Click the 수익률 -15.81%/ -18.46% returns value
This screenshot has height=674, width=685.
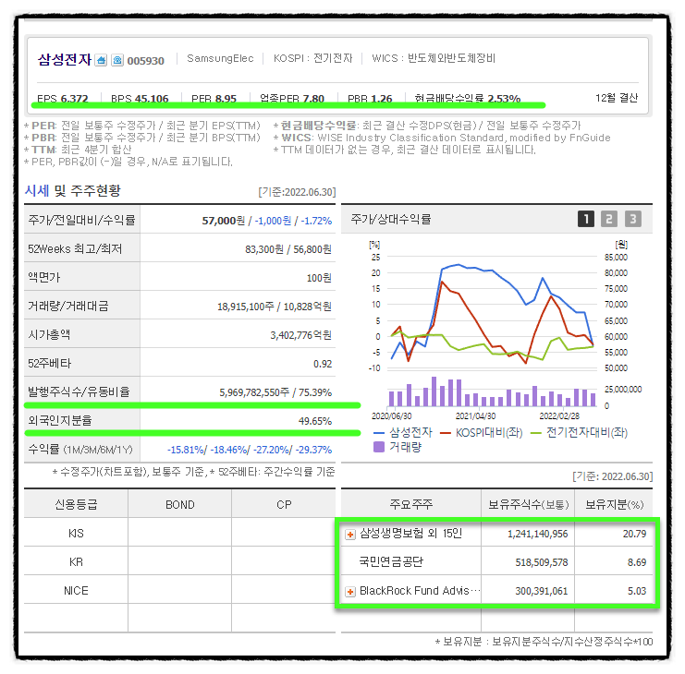(250, 450)
